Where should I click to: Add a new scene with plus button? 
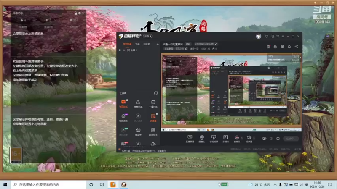158,44
